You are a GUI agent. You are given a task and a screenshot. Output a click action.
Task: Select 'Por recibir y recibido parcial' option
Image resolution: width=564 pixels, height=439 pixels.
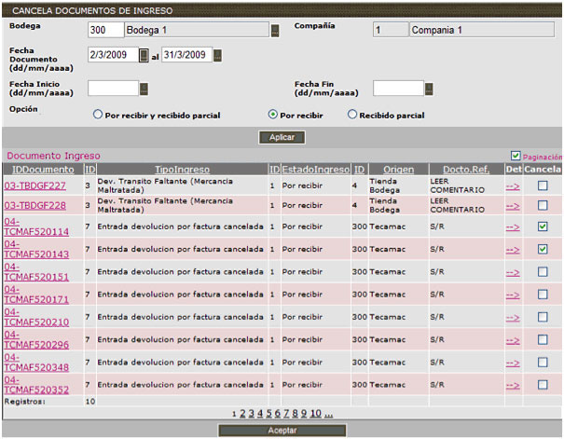[x=98, y=115]
